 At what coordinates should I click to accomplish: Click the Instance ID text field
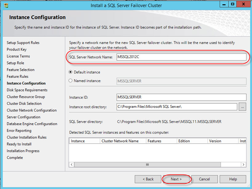(181, 97)
